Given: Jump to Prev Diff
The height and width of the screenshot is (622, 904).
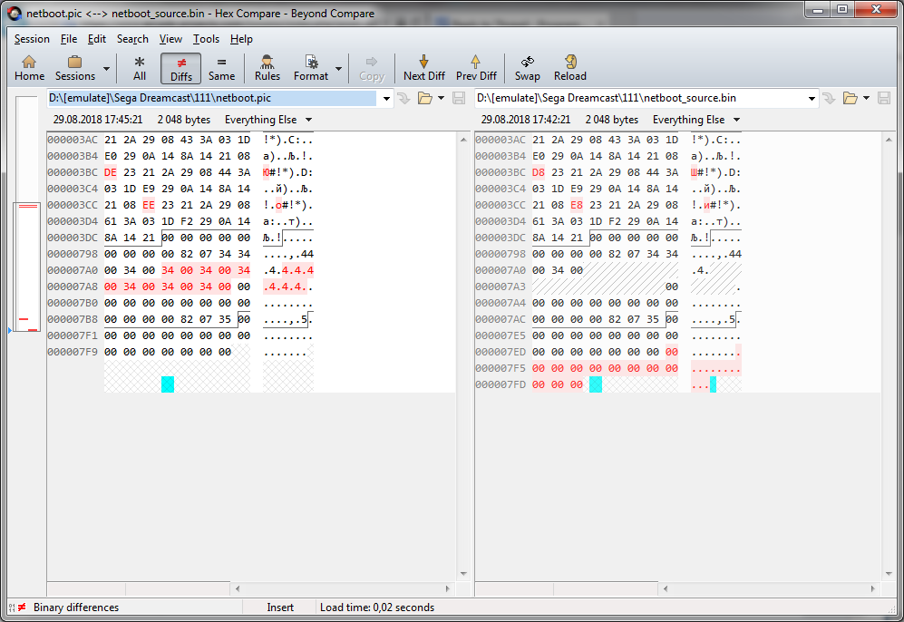Looking at the screenshot, I should point(476,68).
